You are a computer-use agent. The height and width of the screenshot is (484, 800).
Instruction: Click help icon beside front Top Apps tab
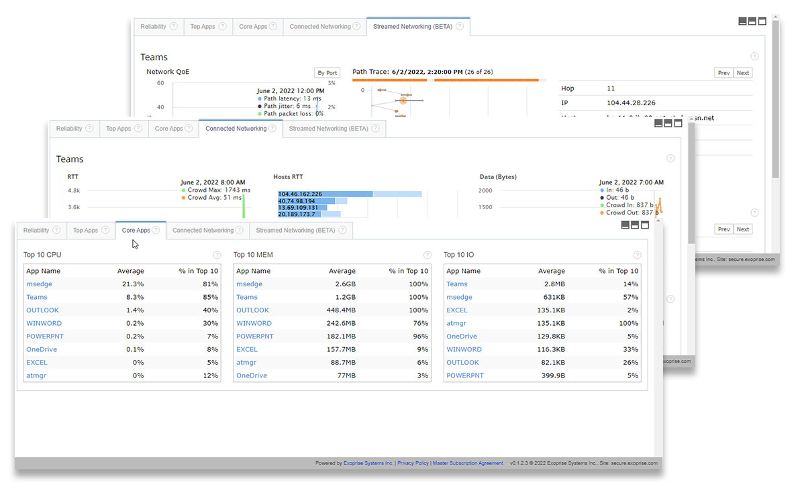[105, 230]
